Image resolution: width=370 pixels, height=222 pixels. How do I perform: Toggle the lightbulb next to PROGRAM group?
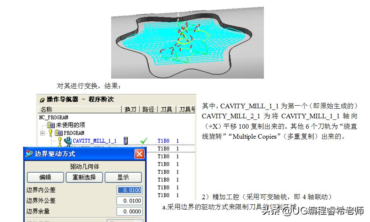click(50, 133)
